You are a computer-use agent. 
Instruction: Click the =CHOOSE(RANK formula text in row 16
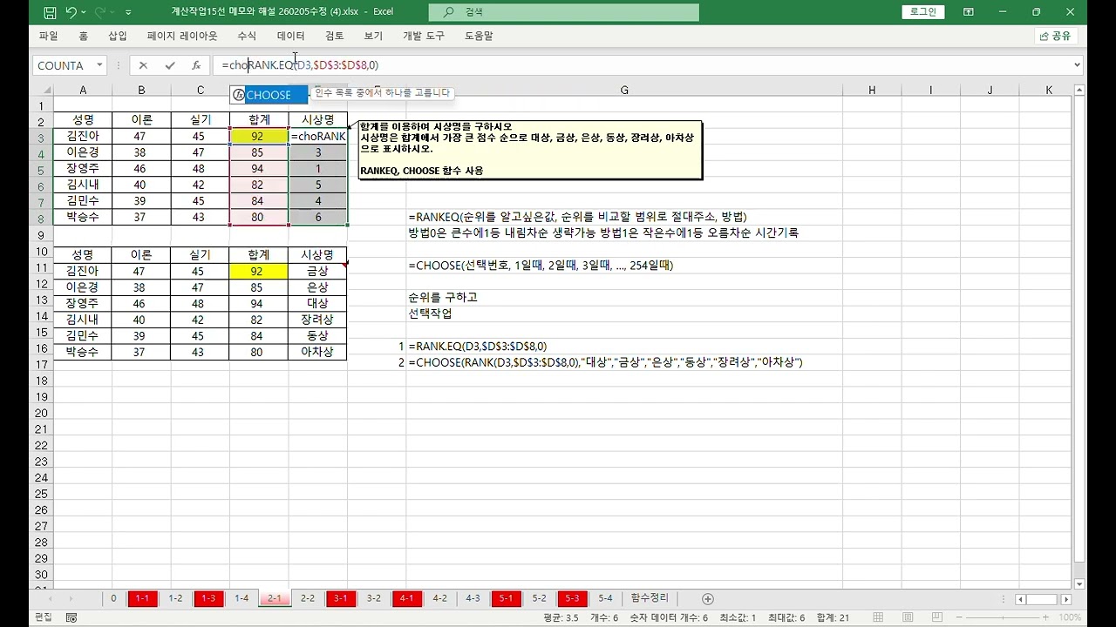click(x=605, y=362)
